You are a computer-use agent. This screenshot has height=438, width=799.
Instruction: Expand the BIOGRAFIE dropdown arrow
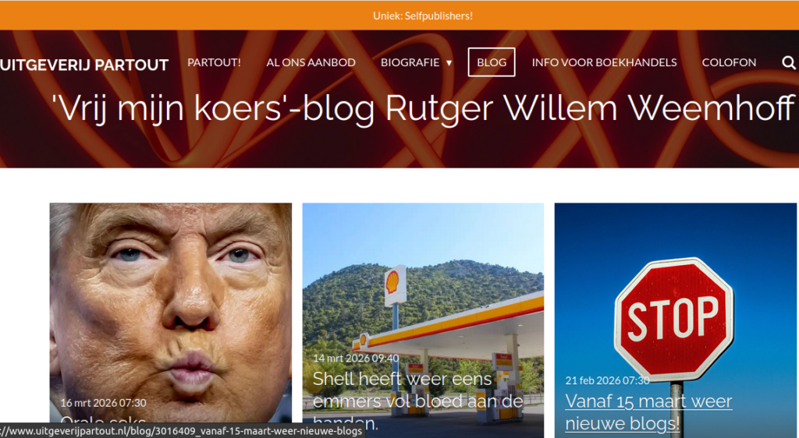tap(449, 63)
